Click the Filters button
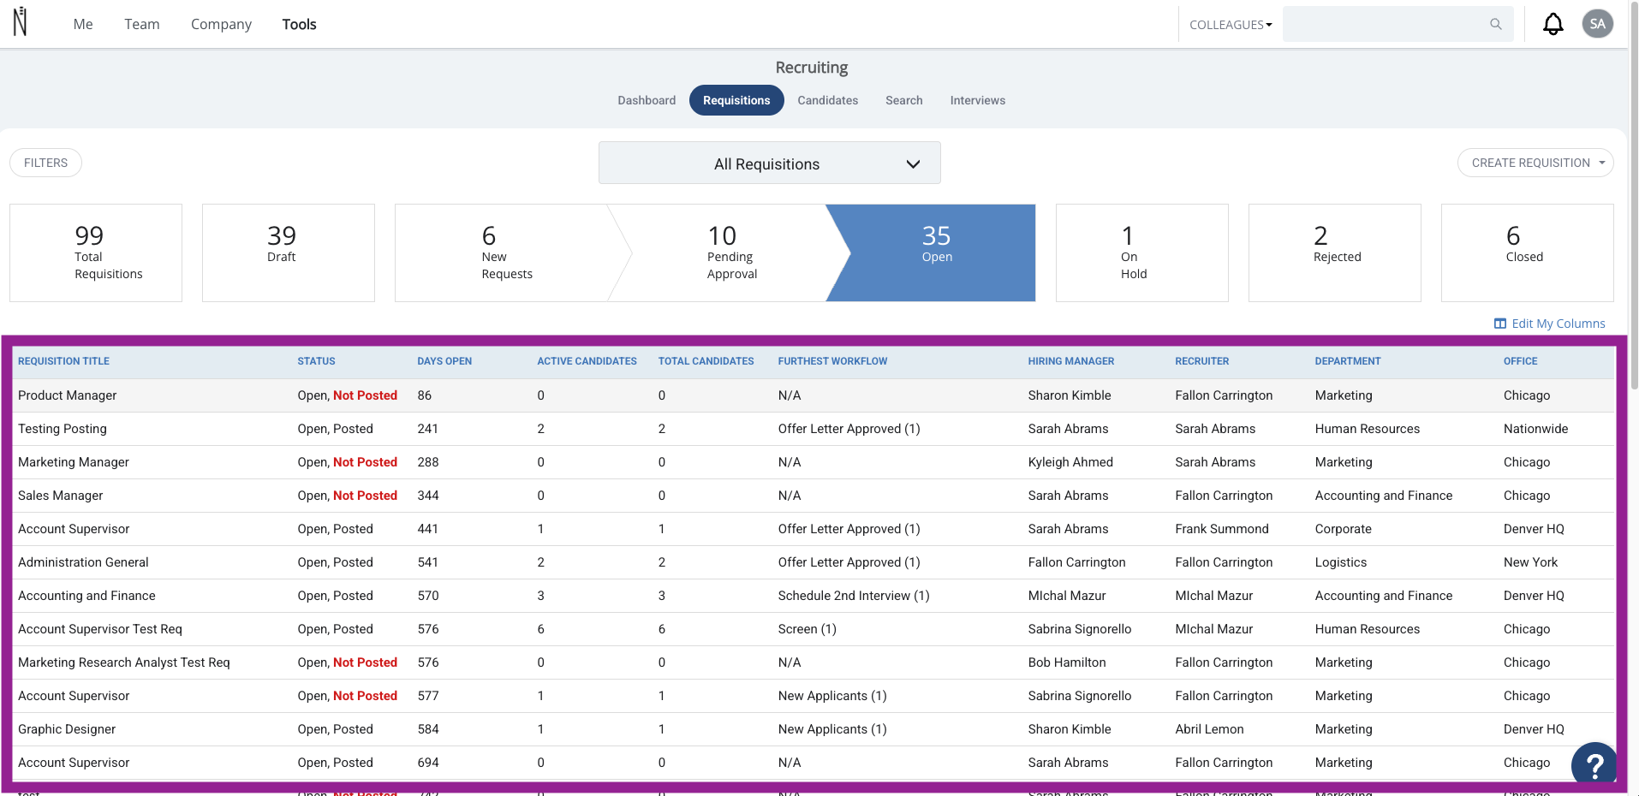The image size is (1639, 796). coord(45,163)
